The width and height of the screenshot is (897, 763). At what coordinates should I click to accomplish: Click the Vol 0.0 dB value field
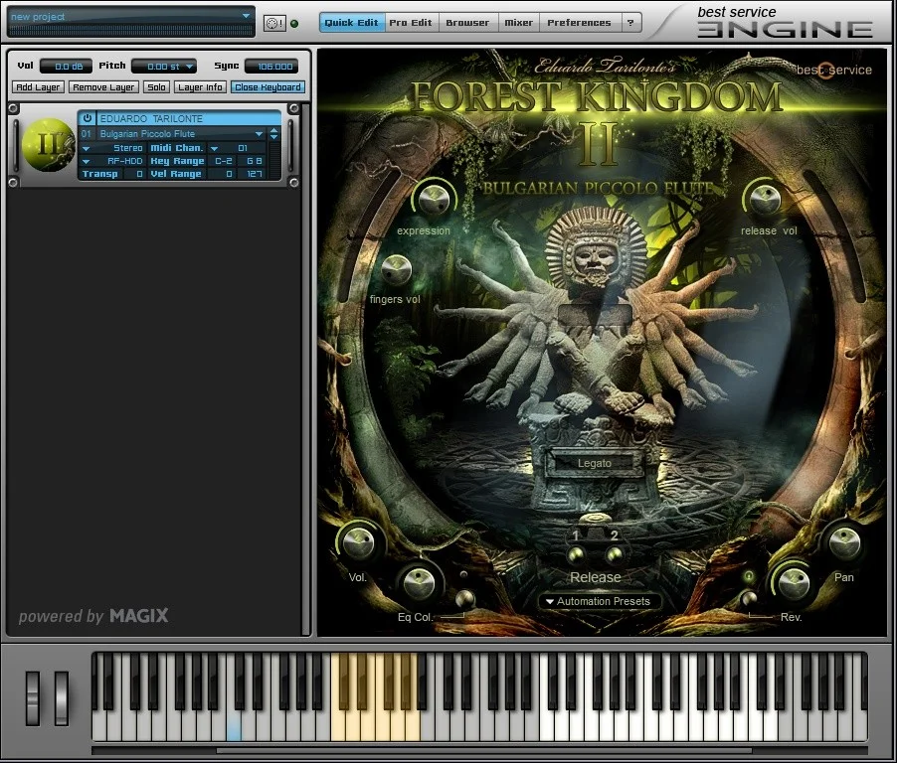[x=67, y=67]
